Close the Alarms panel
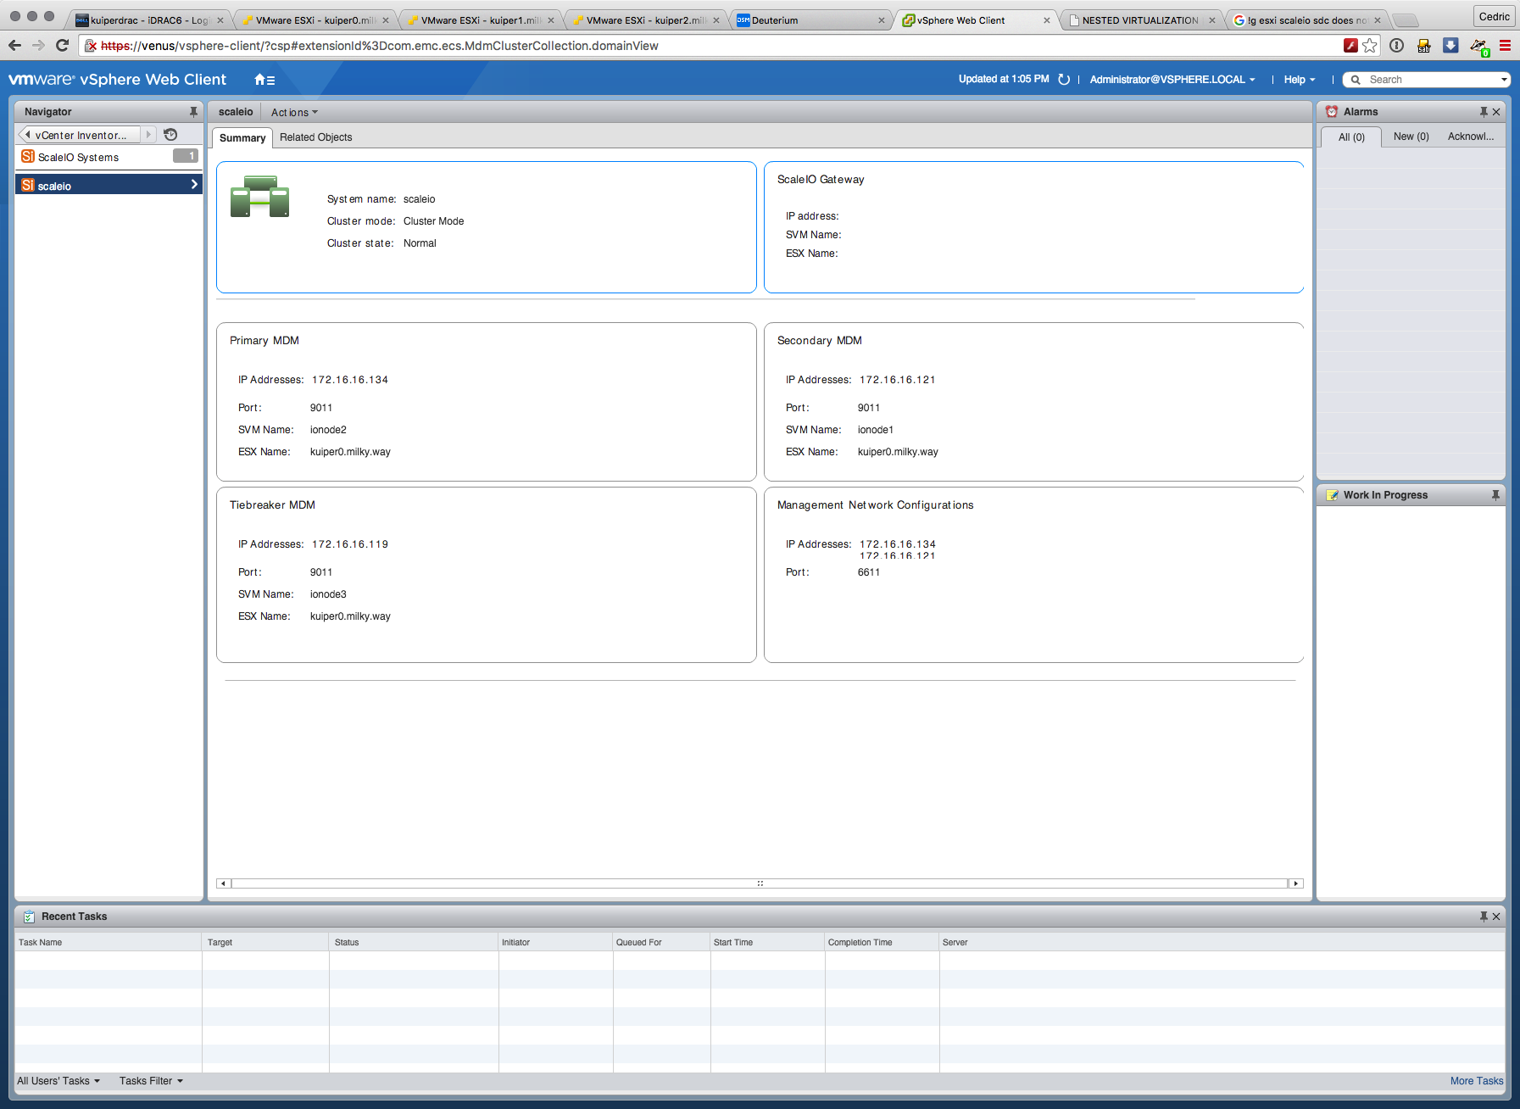 [1496, 112]
